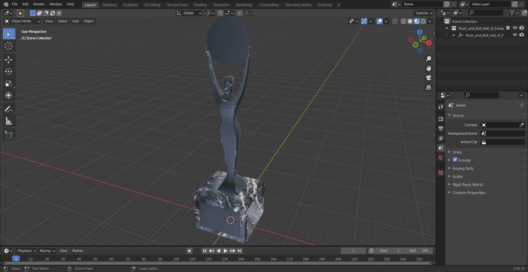Switch orthographic/perspective grid icon
The height and width of the screenshot is (272, 528).
429,88
